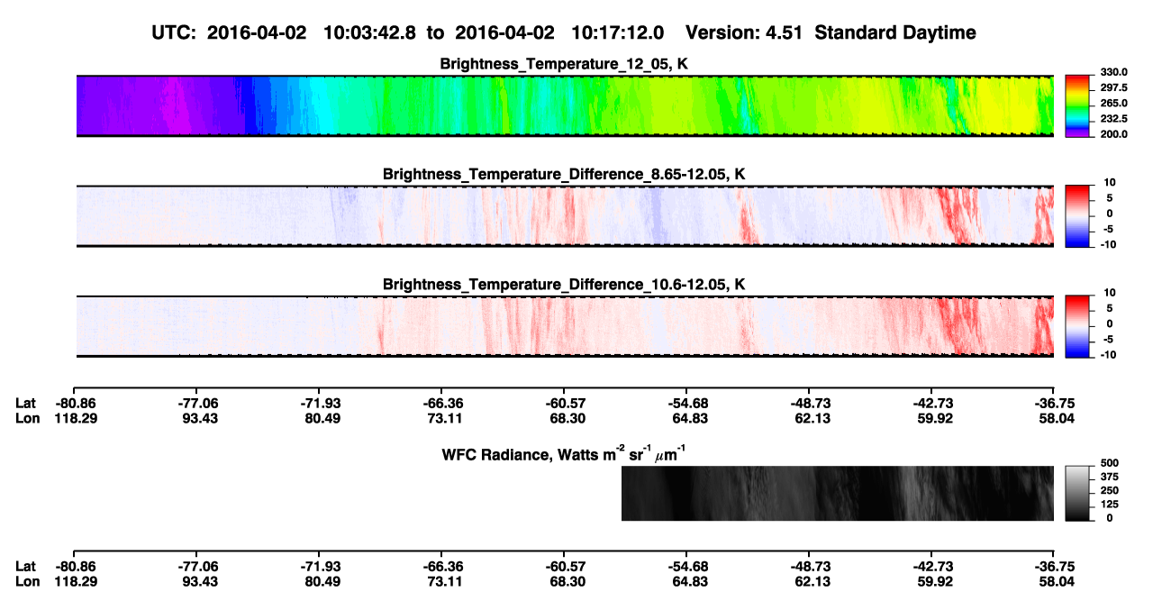
Task: Click latitude '-71.93' on axis under 10.6-12.05 panel
Action: (322, 402)
